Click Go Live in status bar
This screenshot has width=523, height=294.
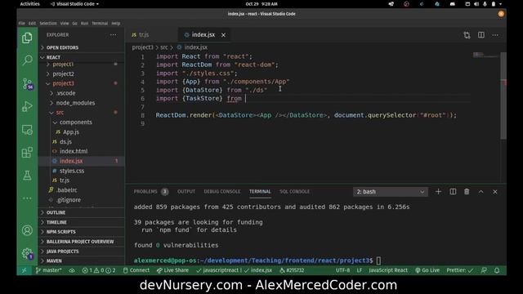[x=427, y=270]
